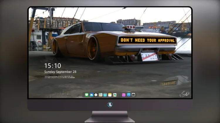Click the 15:10 lock screen clock
Image resolution: width=220 pixels, height=123 pixels.
(53, 66)
